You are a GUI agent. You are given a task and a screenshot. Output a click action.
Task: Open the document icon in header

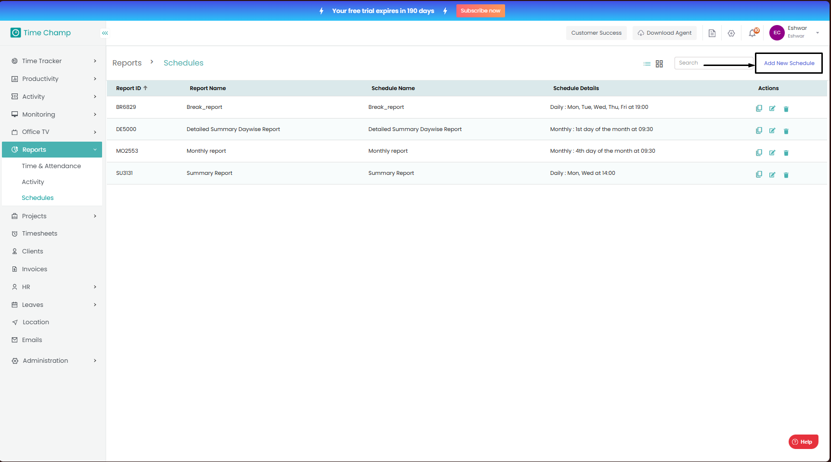[x=712, y=33]
